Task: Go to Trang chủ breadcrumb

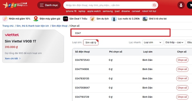Action: (8, 26)
